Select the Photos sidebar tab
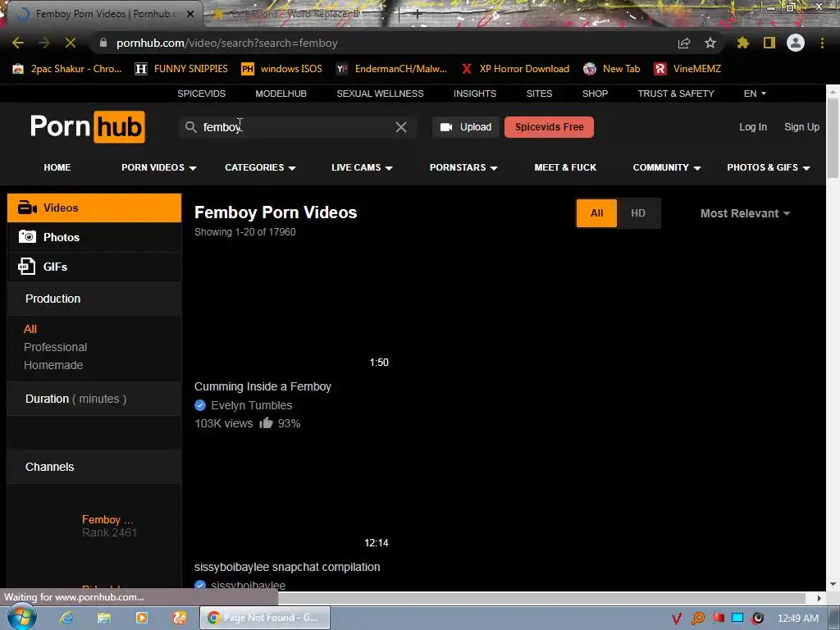Viewport: 840px width, 630px height. [94, 237]
